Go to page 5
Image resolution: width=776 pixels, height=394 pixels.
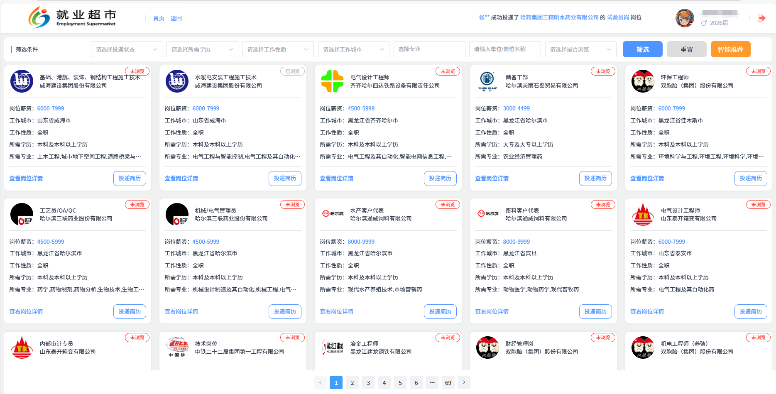(x=400, y=383)
